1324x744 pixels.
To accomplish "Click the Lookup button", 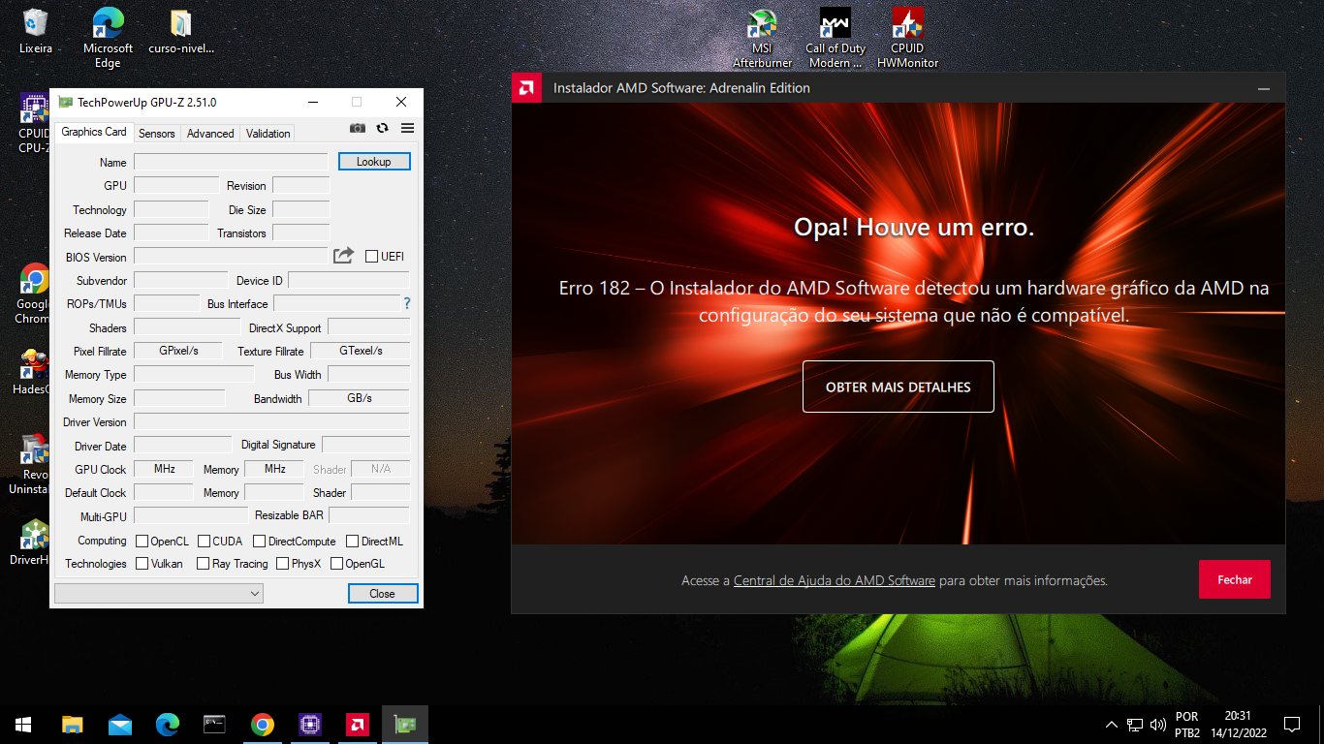I will click(x=374, y=162).
